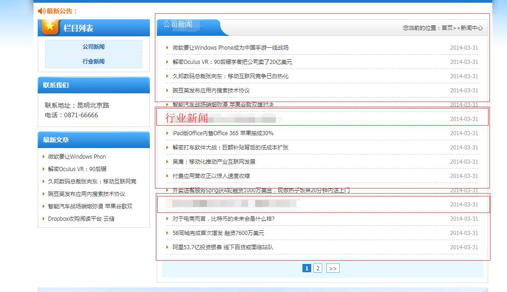Click the >> next page button
The image size is (507, 292).
(333, 269)
